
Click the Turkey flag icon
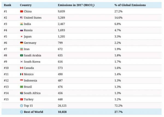coord(22,99)
